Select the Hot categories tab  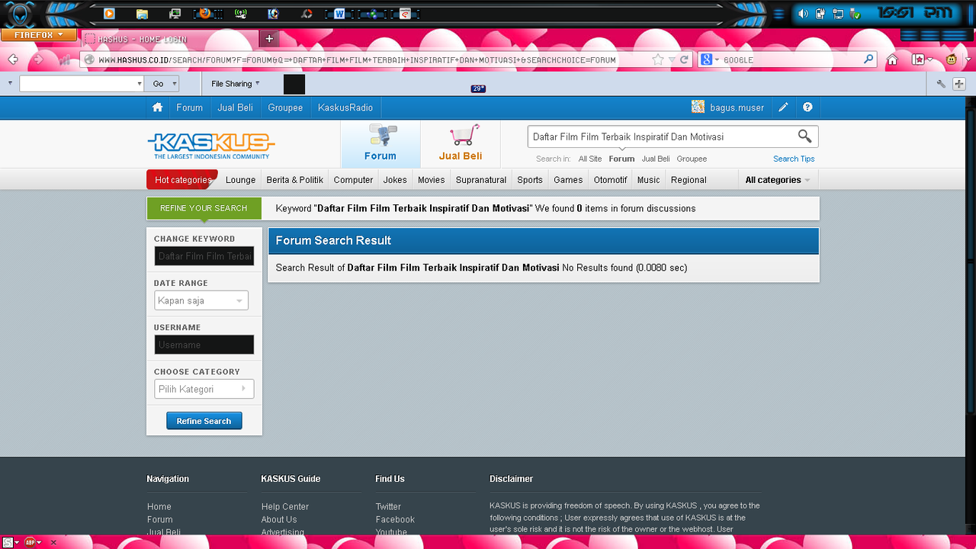(x=182, y=180)
